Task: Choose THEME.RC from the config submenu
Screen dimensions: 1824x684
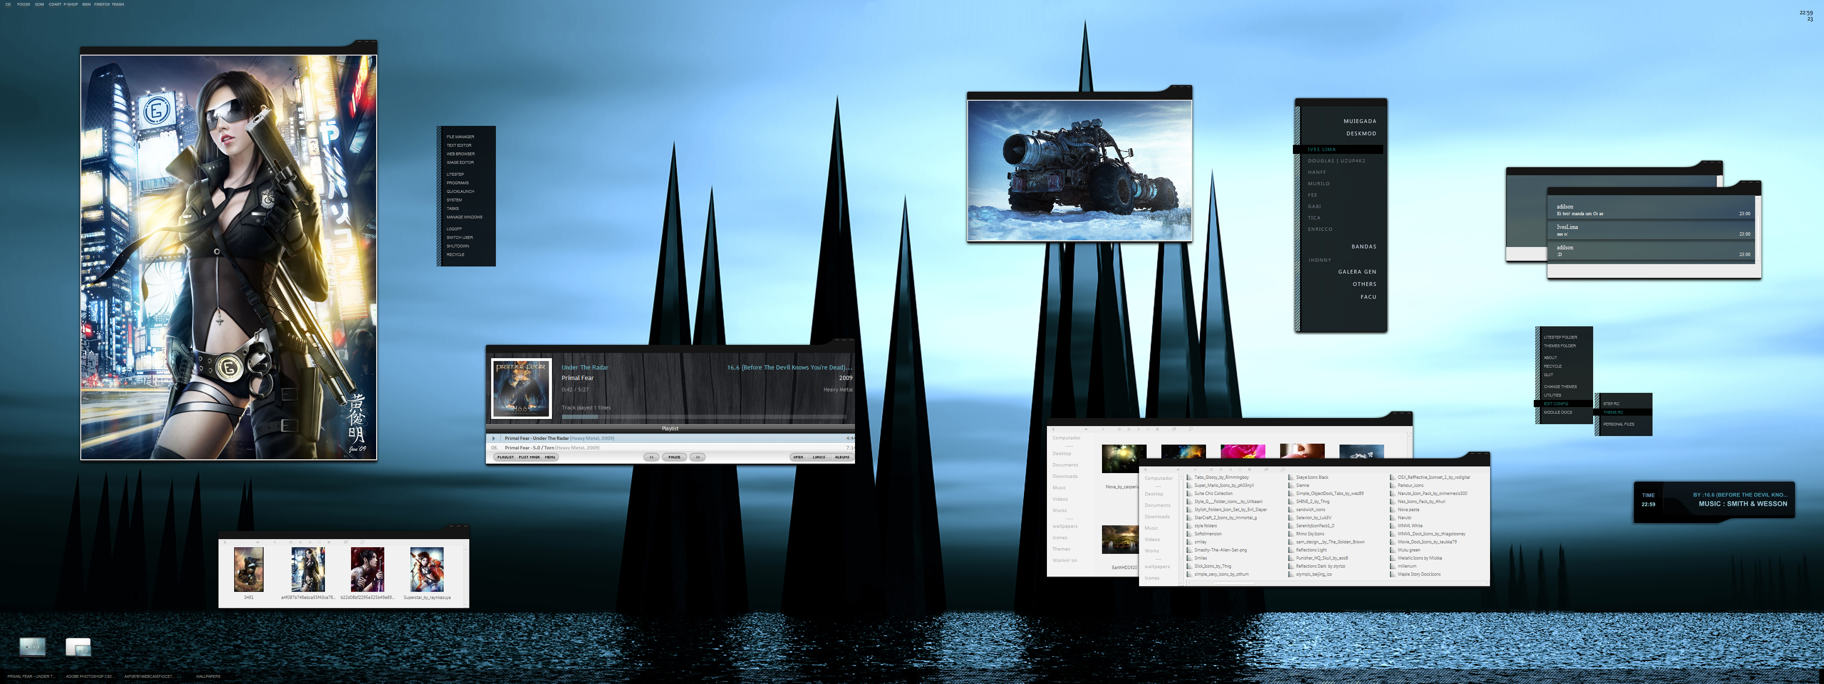Action: 1624,412
